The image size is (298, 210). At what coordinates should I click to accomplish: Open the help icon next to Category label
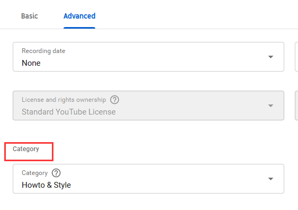(x=56, y=173)
